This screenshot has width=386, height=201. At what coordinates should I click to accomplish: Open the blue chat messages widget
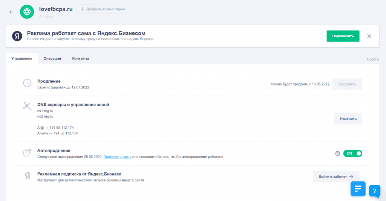coord(358,189)
